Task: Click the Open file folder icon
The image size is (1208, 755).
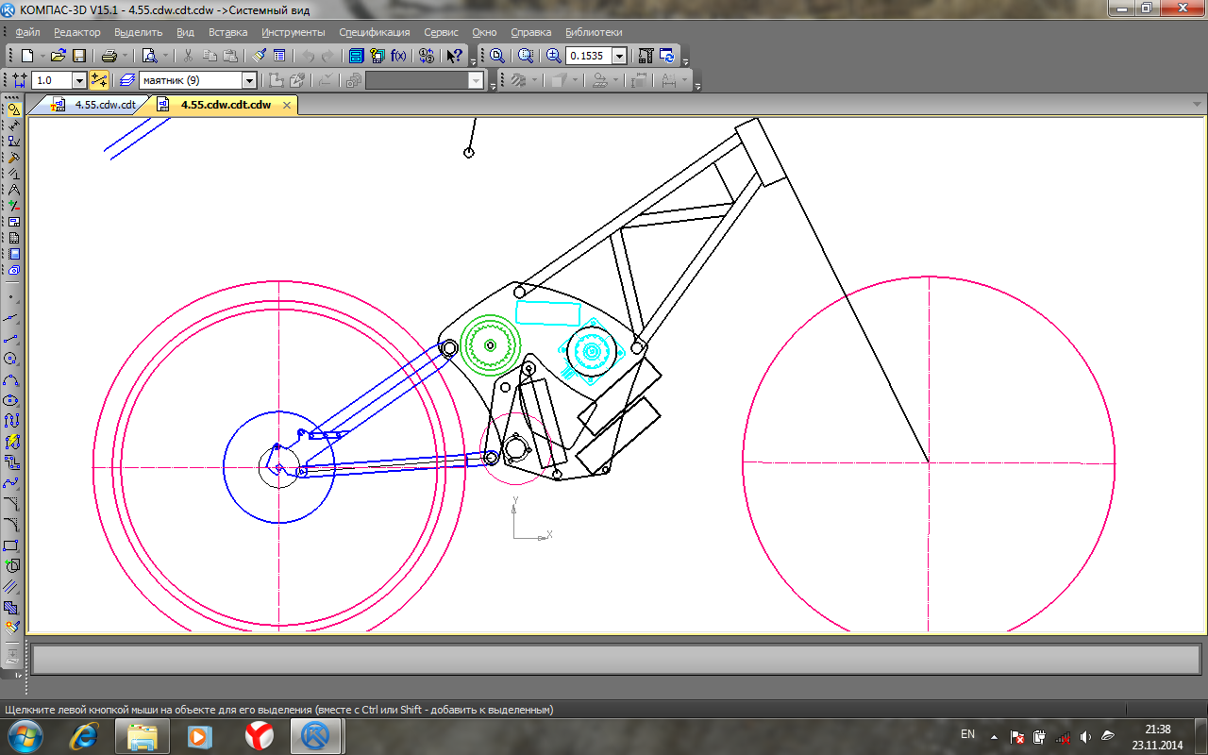Action: point(59,56)
